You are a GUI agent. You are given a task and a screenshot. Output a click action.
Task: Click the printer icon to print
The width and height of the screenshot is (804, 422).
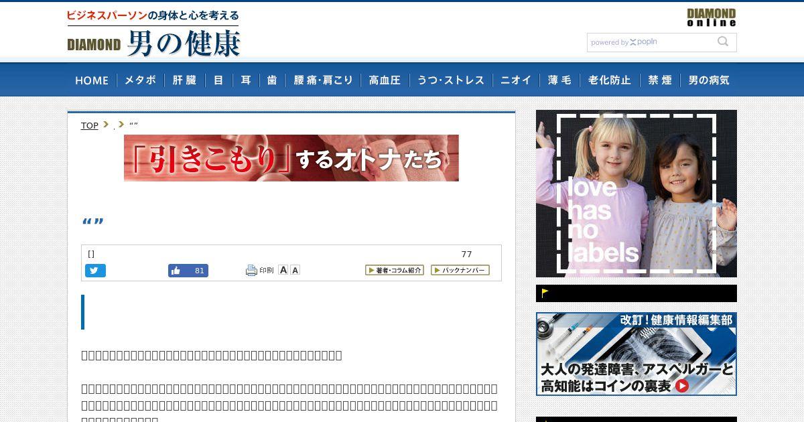click(251, 271)
